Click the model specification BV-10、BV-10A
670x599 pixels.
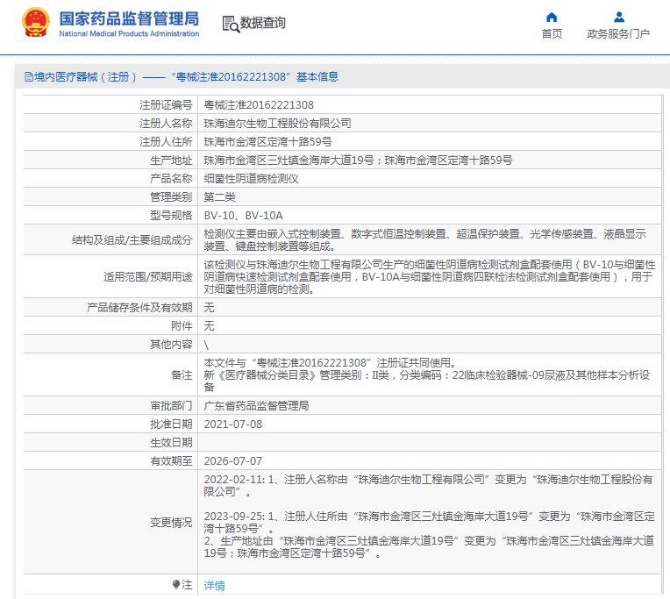243,216
